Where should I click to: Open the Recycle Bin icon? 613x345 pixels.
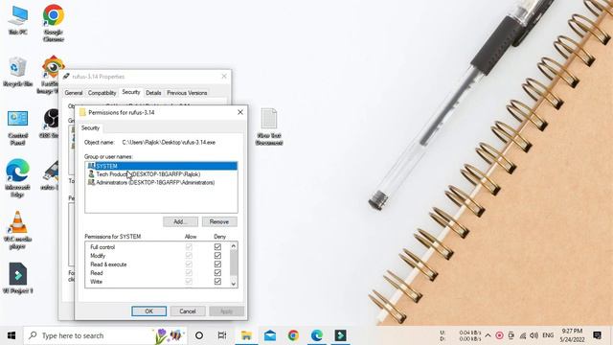[17, 72]
